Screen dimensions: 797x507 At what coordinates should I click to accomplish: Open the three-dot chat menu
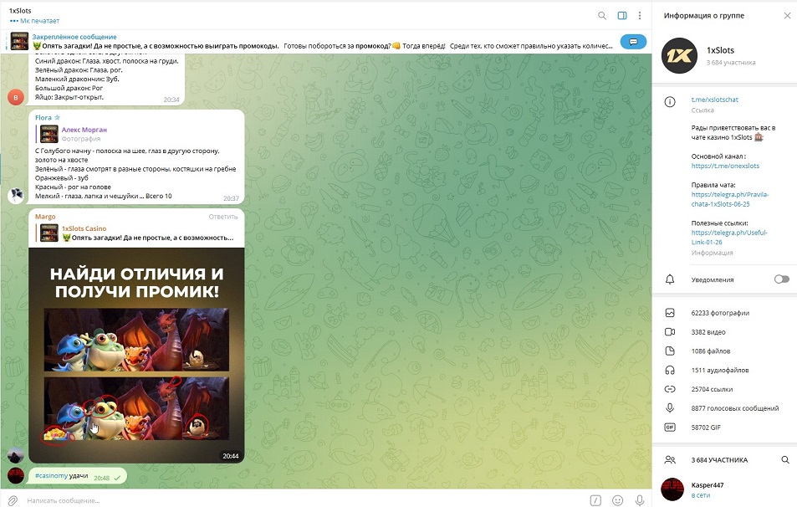click(640, 16)
